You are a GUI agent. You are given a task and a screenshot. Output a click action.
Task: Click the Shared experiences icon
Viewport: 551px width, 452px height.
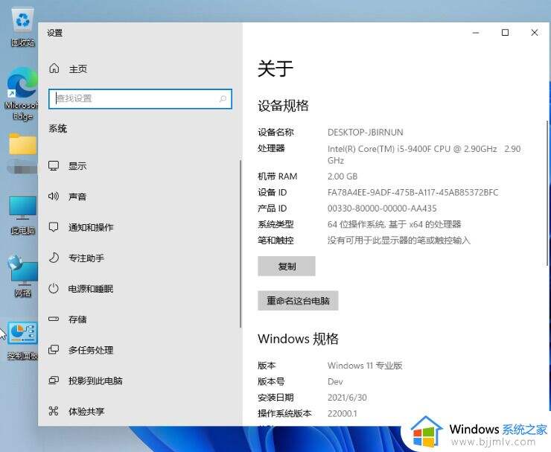[x=54, y=411]
